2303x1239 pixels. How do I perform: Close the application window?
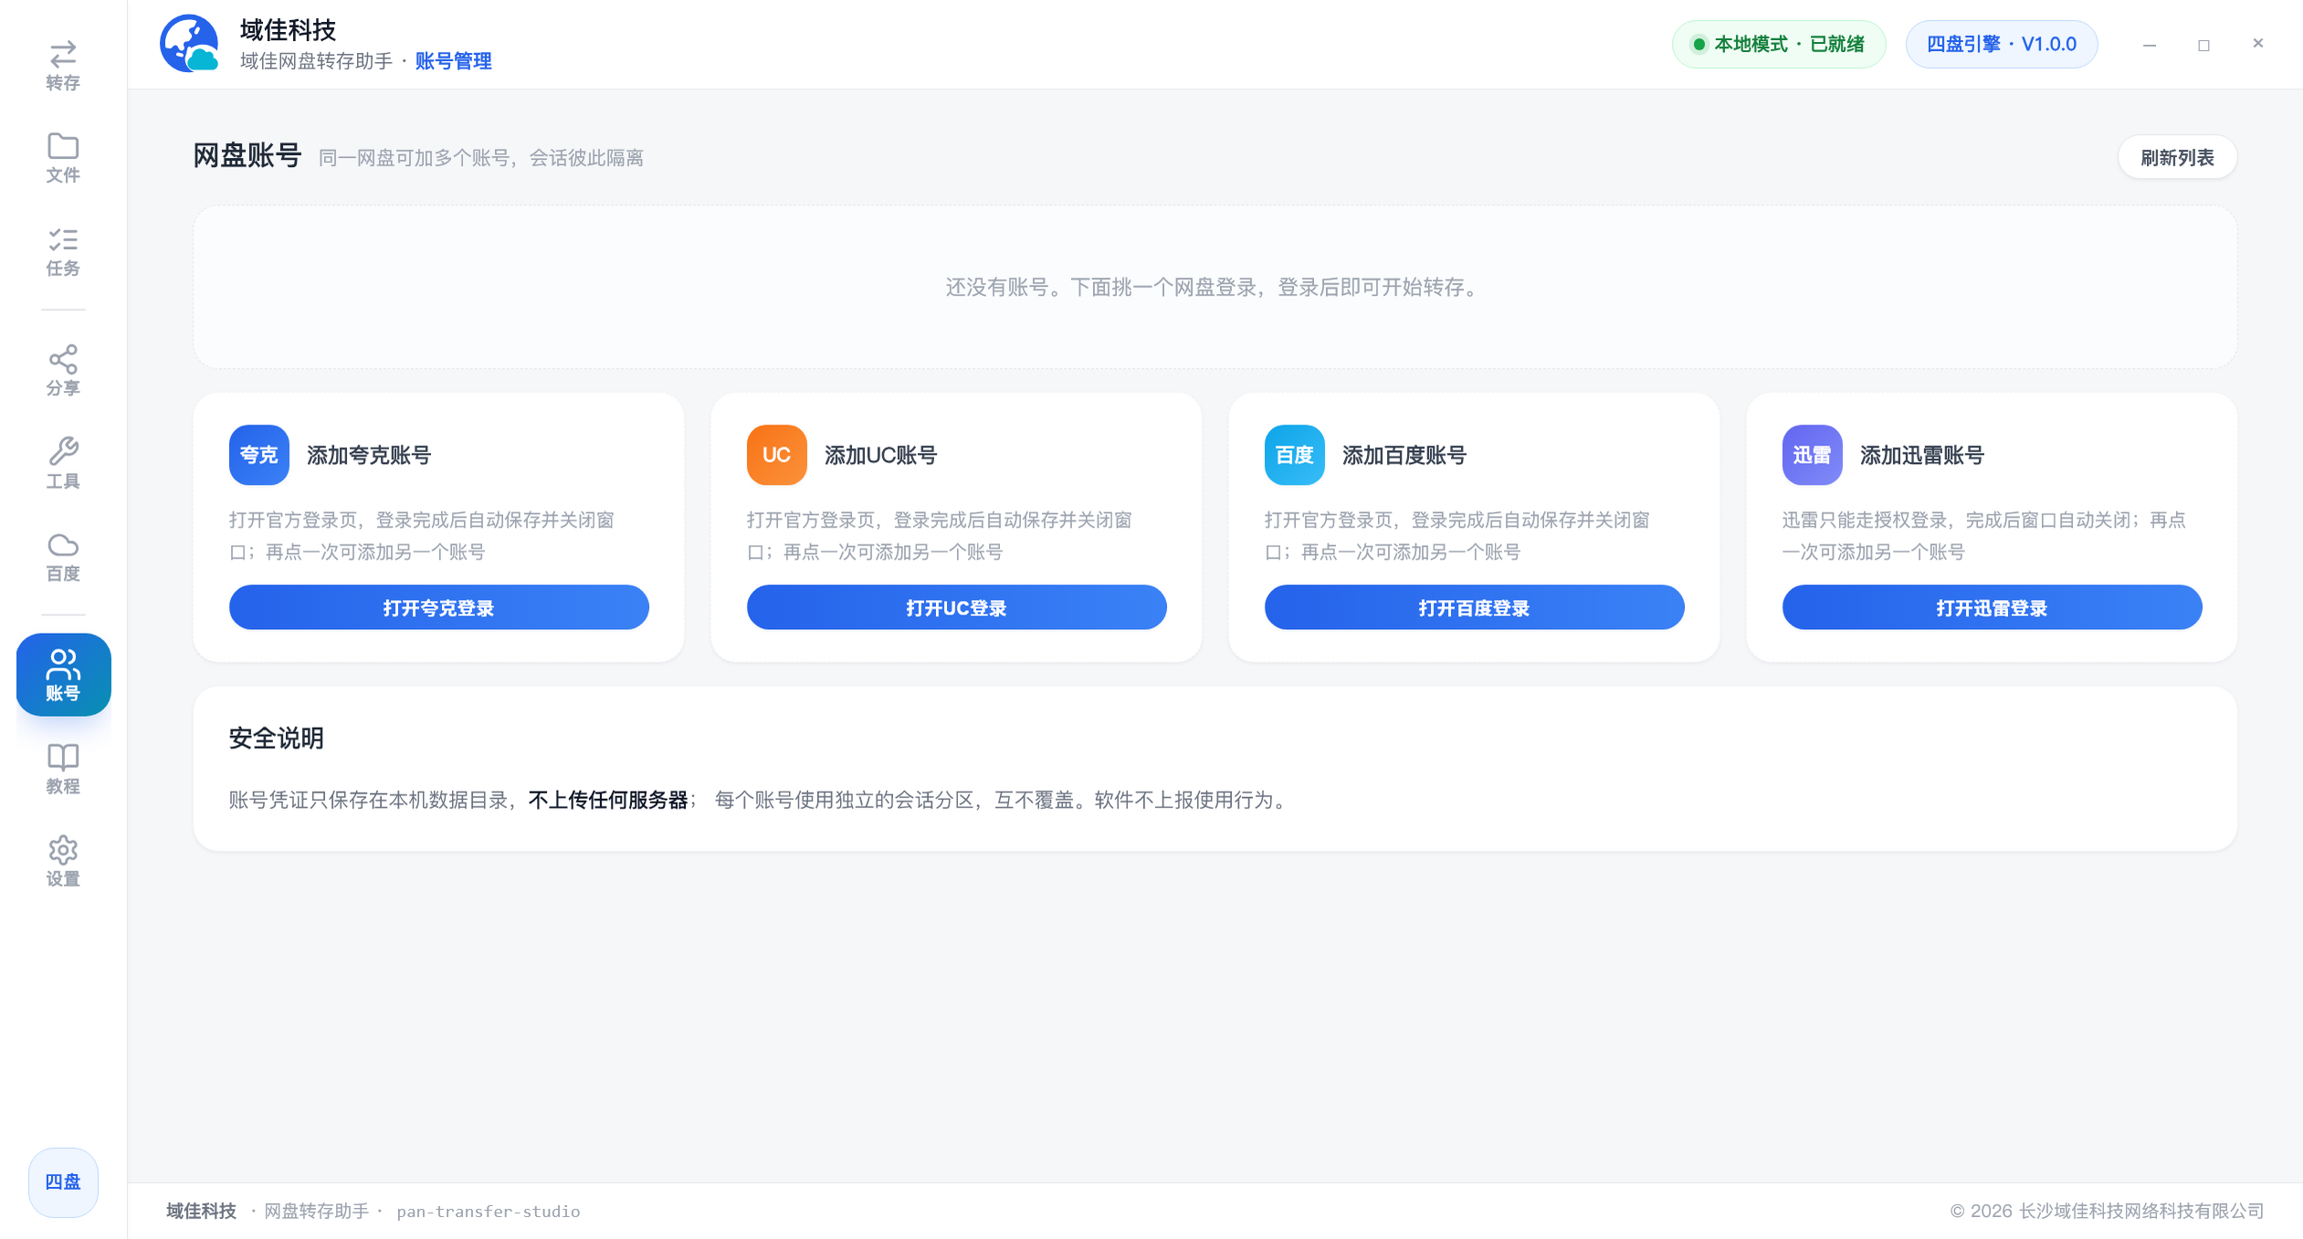2258,43
